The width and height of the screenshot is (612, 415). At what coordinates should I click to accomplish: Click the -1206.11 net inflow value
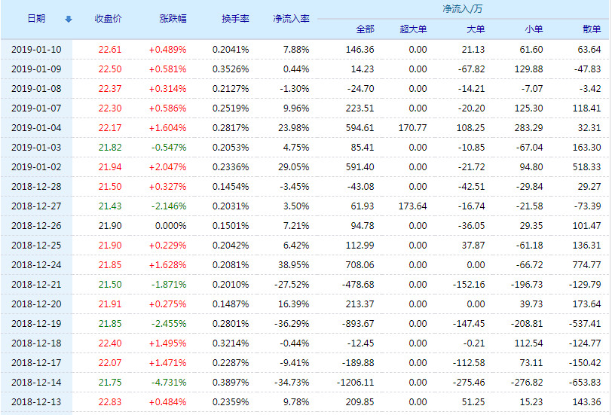(355, 383)
